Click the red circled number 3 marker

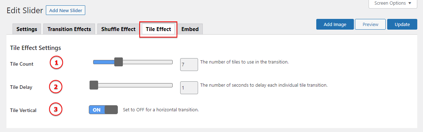tap(56, 110)
